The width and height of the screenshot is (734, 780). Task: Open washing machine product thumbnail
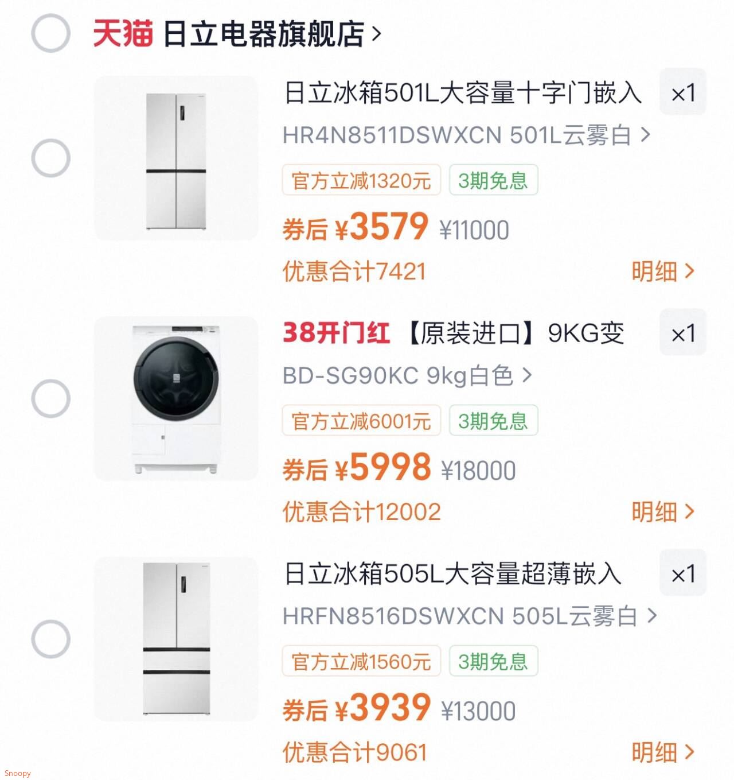(x=176, y=399)
